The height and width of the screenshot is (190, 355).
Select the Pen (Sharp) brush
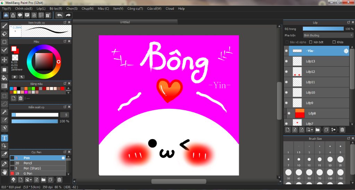tap(38, 168)
